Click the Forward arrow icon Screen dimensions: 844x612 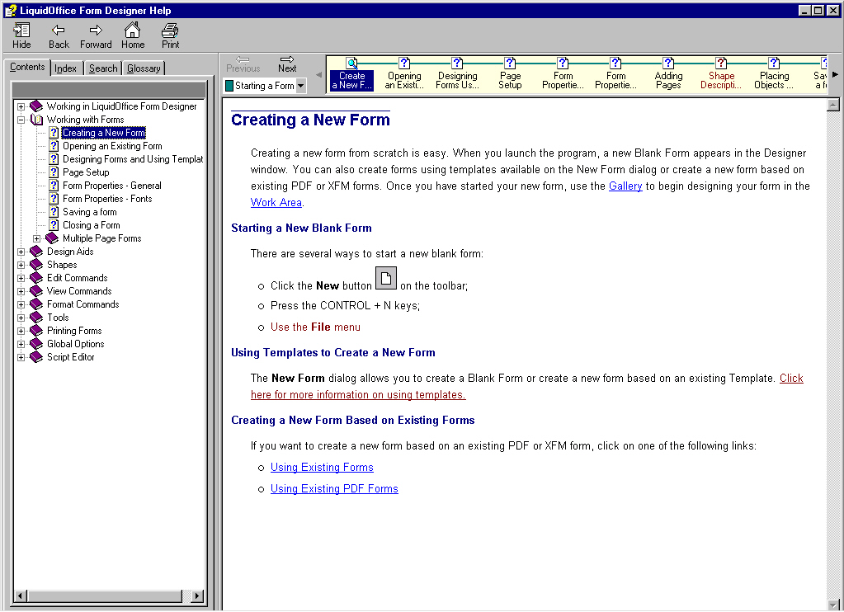click(96, 31)
